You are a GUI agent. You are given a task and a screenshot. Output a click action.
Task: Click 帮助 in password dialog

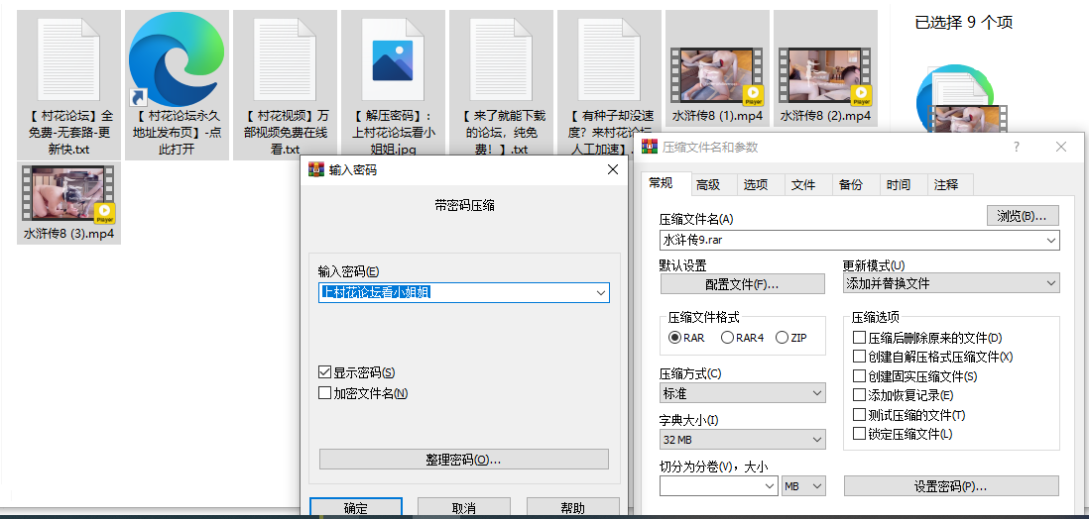pos(572,508)
